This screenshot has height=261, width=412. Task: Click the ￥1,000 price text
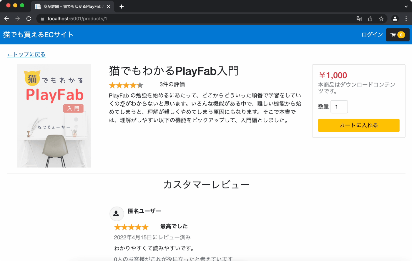point(333,75)
